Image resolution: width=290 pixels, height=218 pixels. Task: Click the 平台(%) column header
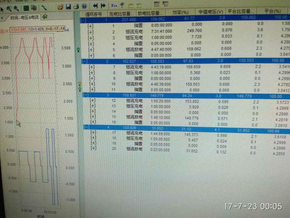coord(272,11)
